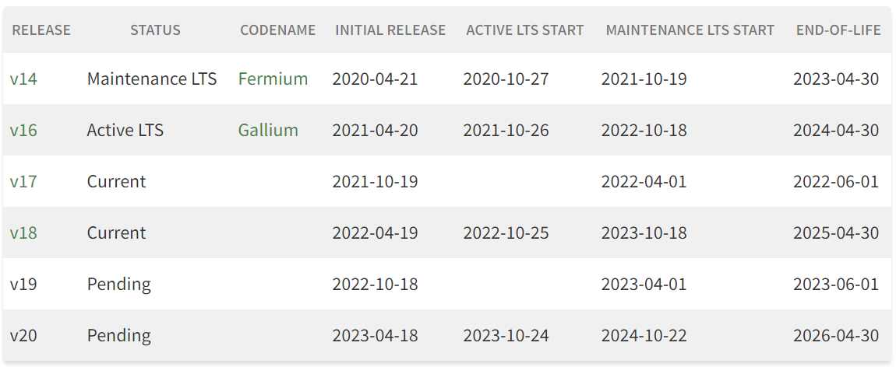Screen dimensions: 896x367
Task: Follow the Fermium codename link
Action: coord(273,79)
